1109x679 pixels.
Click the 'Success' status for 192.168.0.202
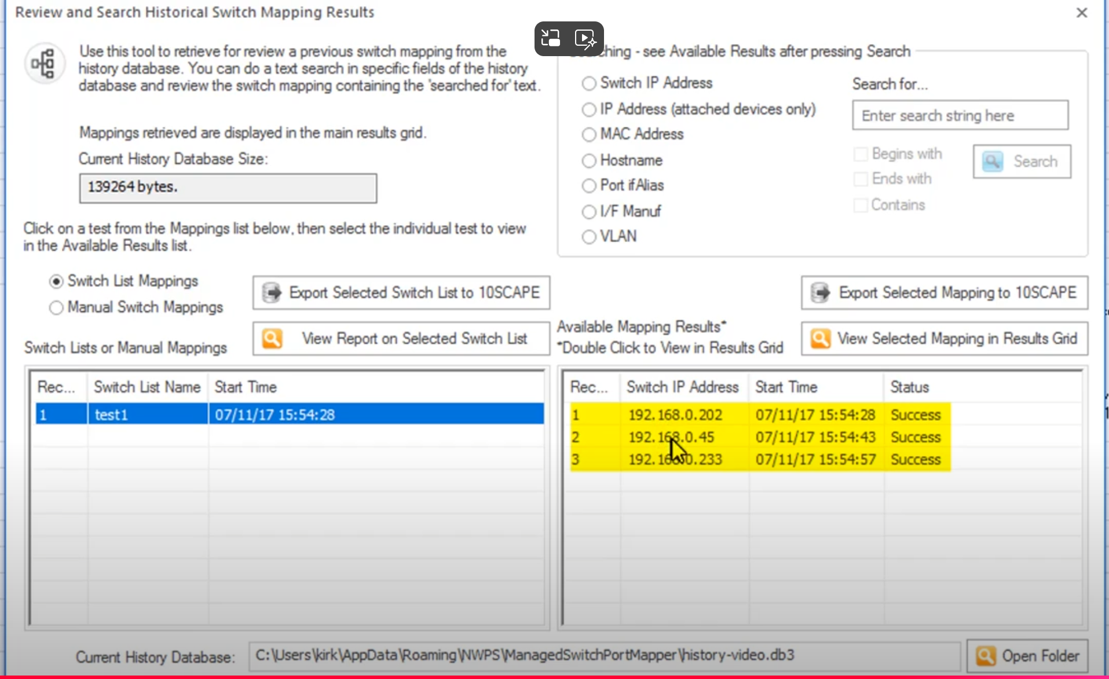point(916,415)
